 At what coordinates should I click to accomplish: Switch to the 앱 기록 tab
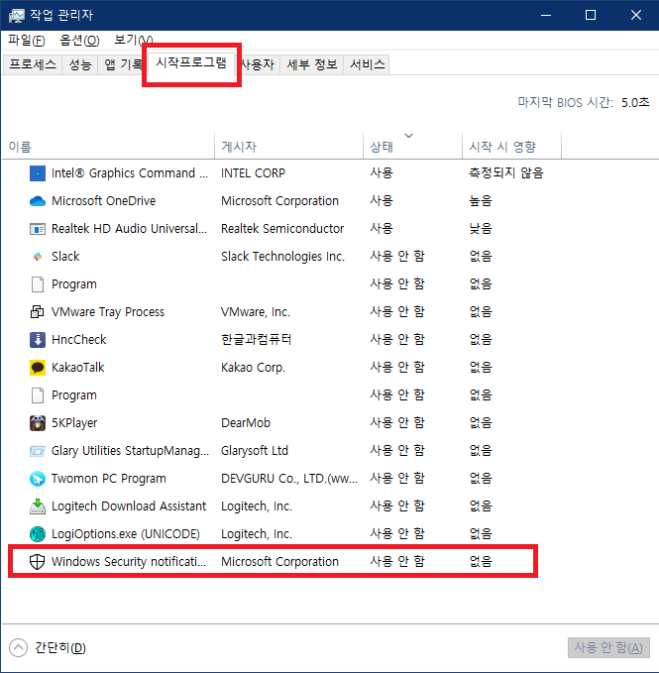coord(122,64)
